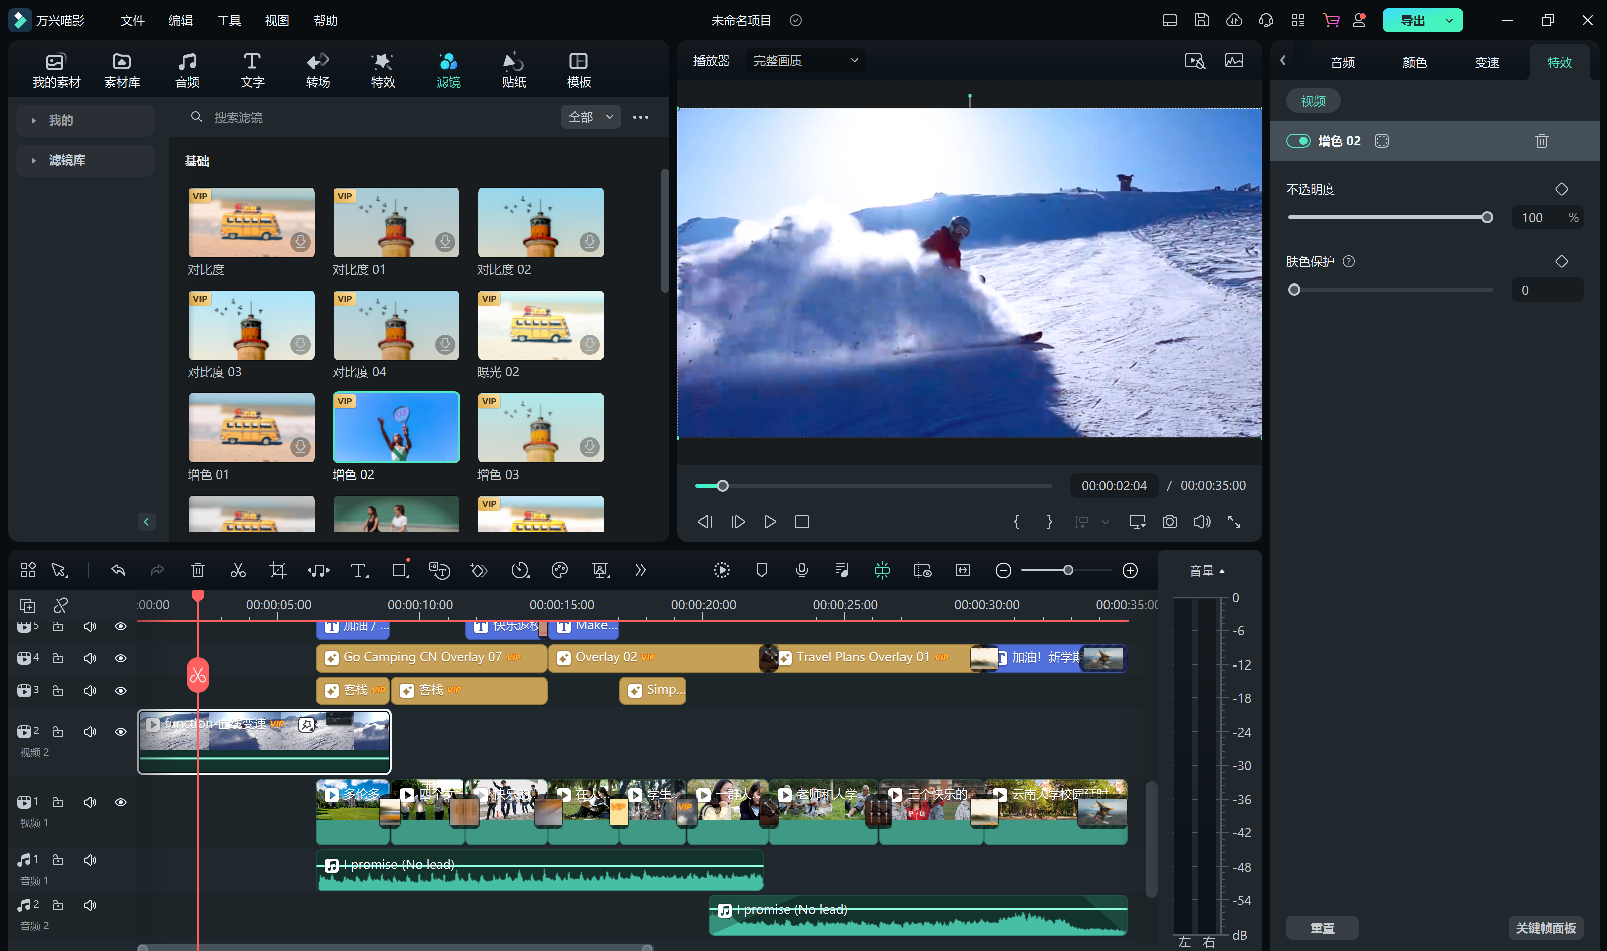
Task: Click the marker shield icon
Action: tap(762, 569)
